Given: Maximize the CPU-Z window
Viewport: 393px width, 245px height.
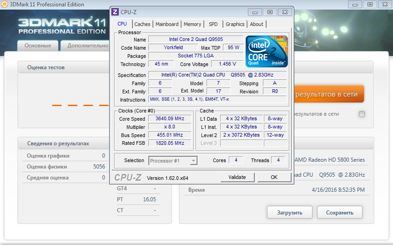Looking at the screenshot, I should [270, 12].
